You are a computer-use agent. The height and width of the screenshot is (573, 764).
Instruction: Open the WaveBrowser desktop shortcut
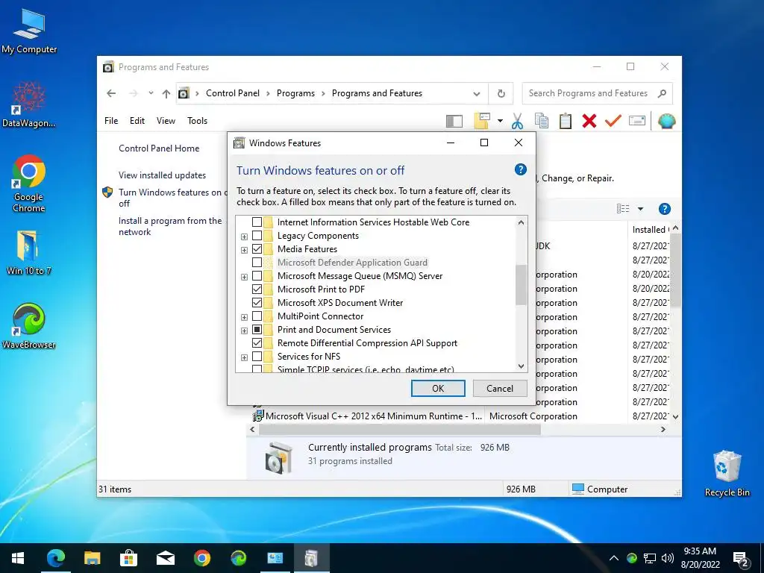(x=29, y=326)
